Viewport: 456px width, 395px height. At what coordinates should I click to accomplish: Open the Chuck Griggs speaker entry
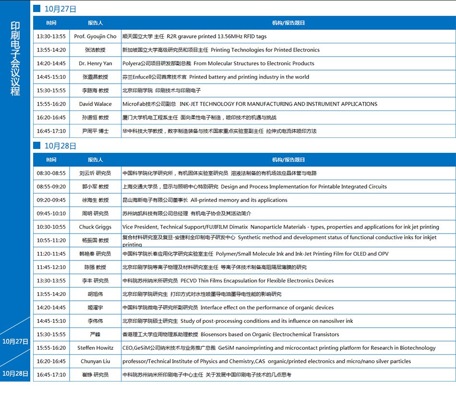[95, 227]
